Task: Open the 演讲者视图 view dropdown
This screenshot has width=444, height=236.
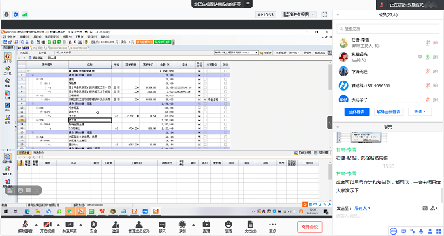Action: 299,14
